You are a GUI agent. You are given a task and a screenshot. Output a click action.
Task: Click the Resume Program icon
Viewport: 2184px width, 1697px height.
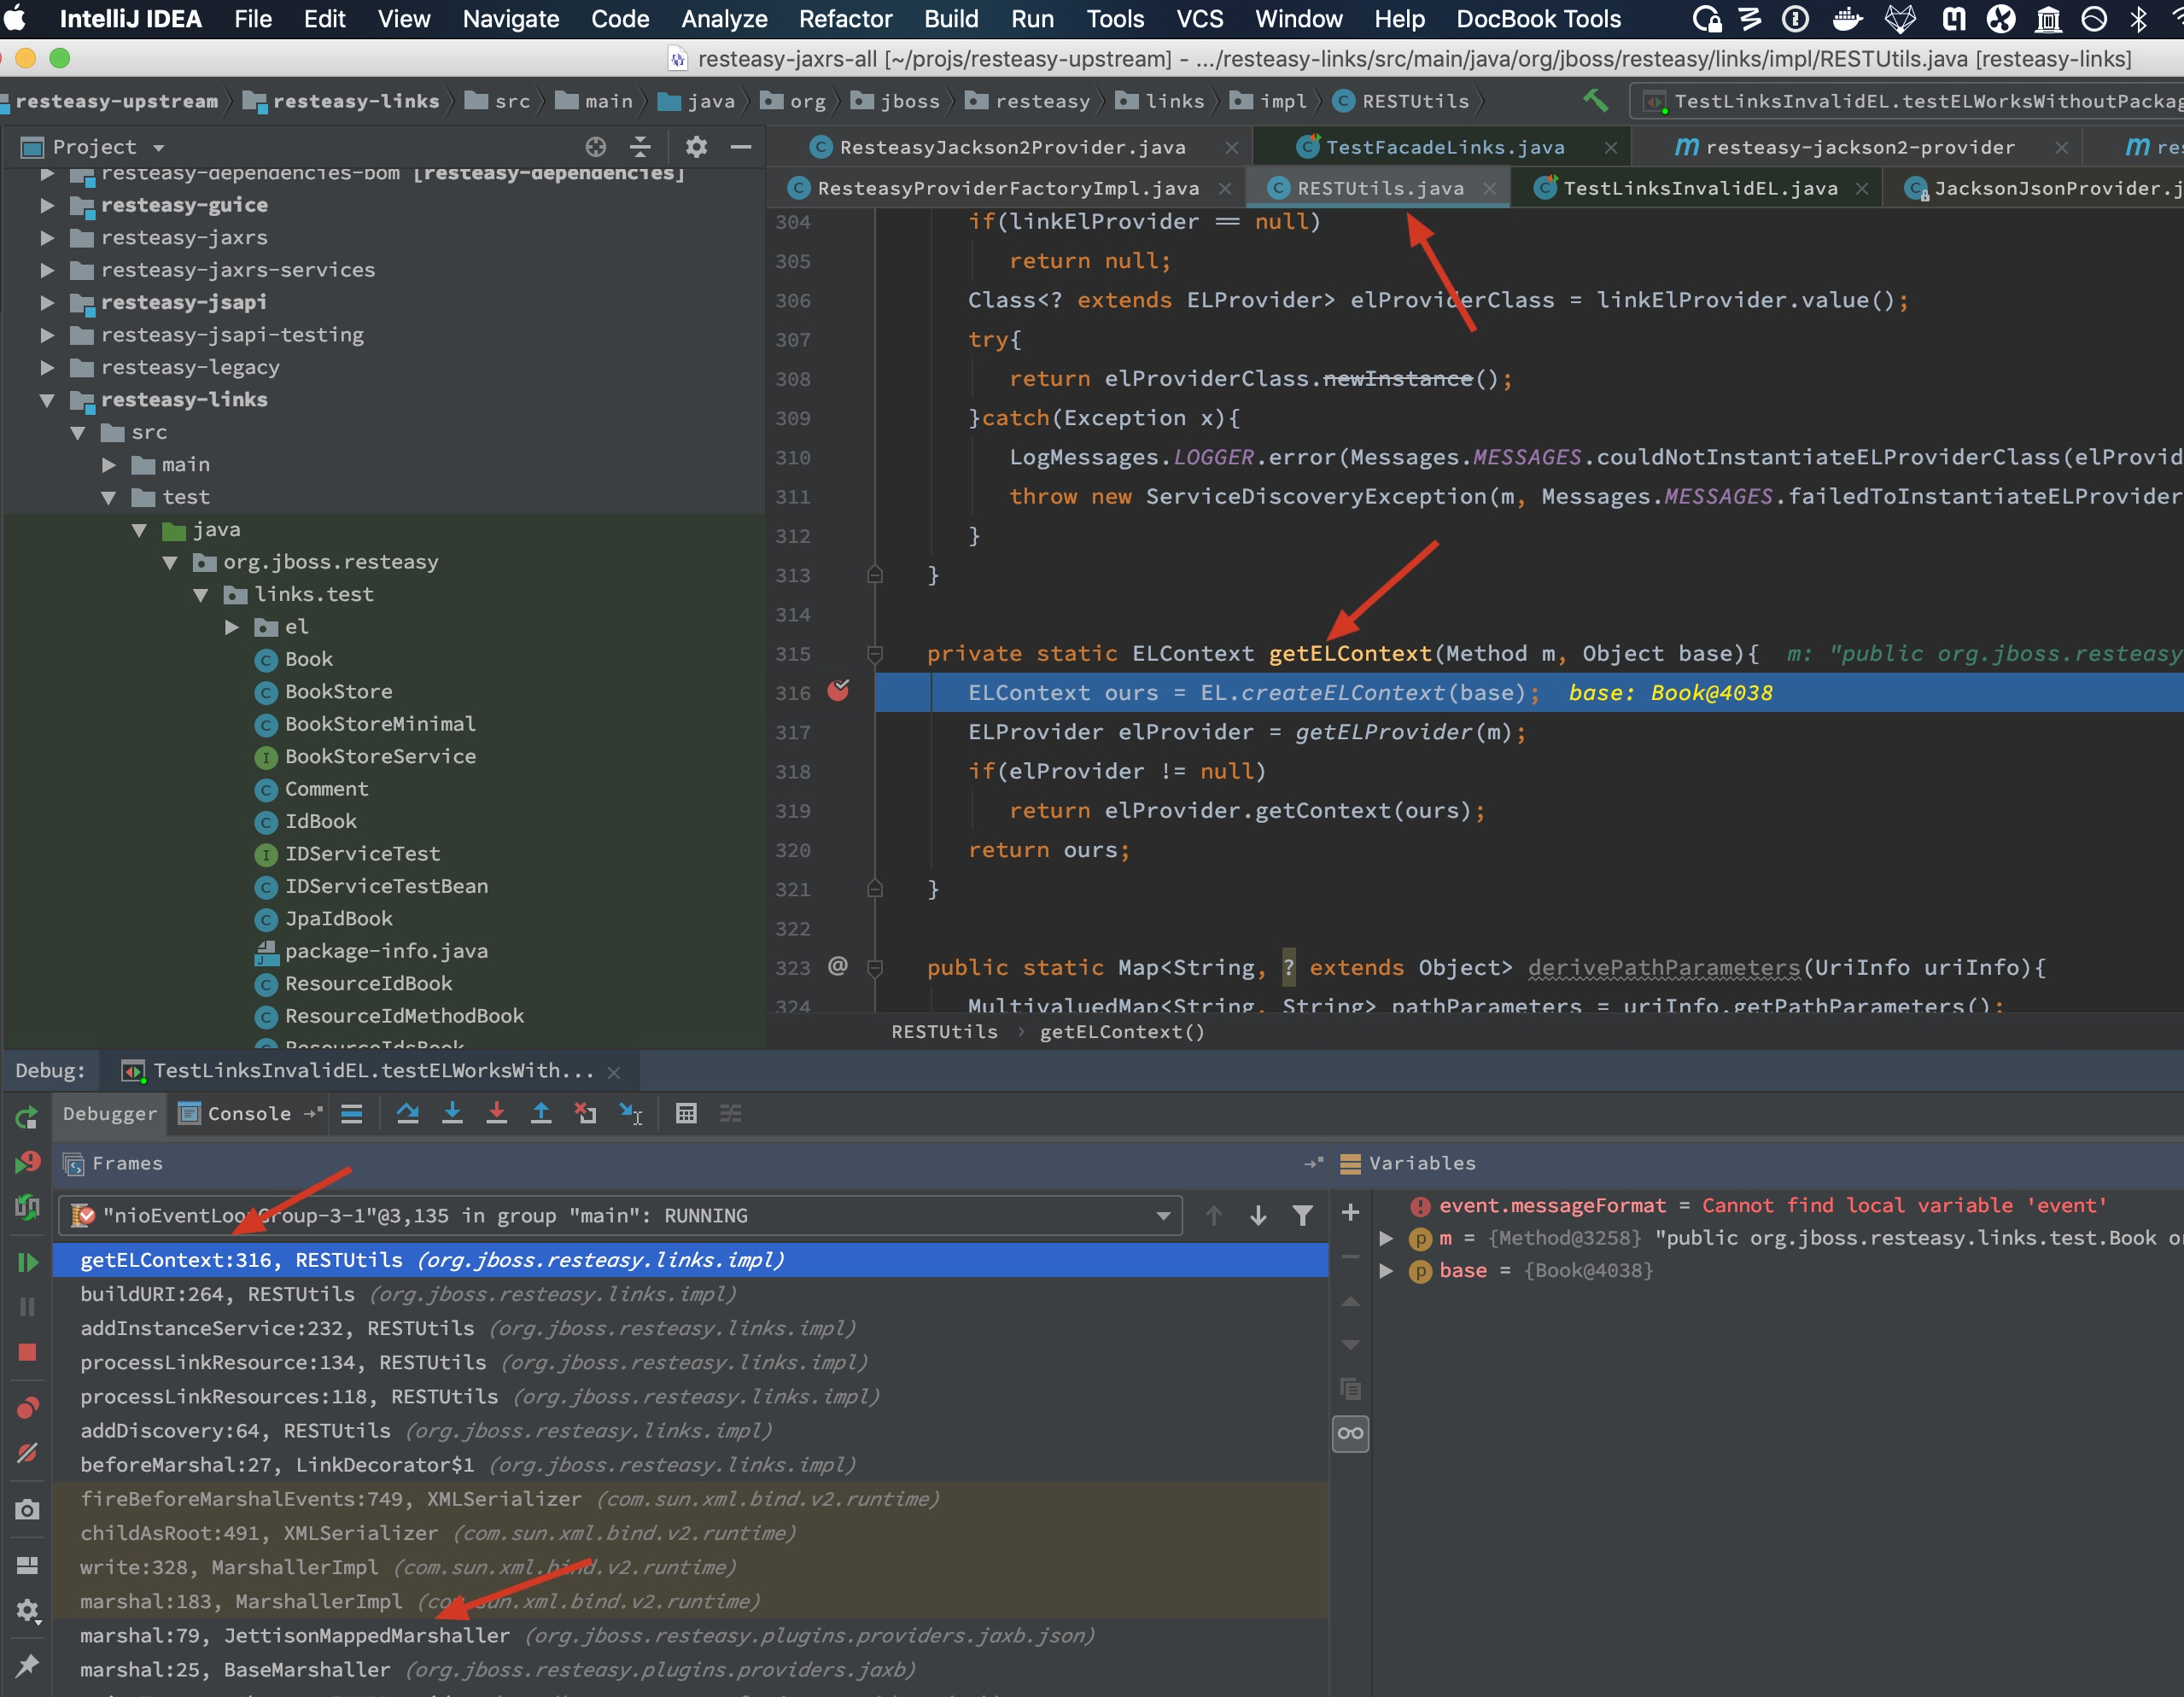click(27, 1262)
